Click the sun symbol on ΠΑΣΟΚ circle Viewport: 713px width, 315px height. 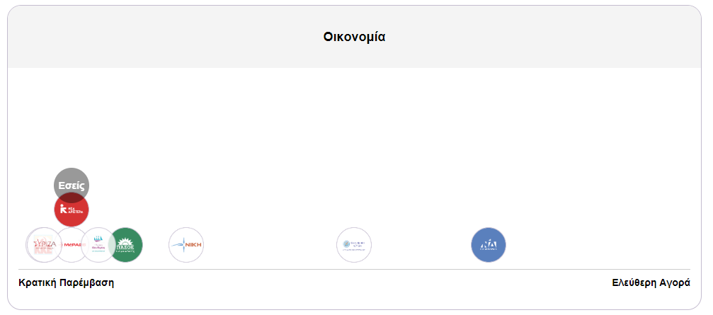[x=125, y=239]
